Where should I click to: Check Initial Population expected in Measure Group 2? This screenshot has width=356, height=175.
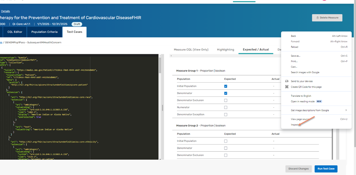pos(226,141)
